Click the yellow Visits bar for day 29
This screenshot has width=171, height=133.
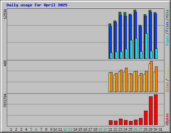(149, 78)
